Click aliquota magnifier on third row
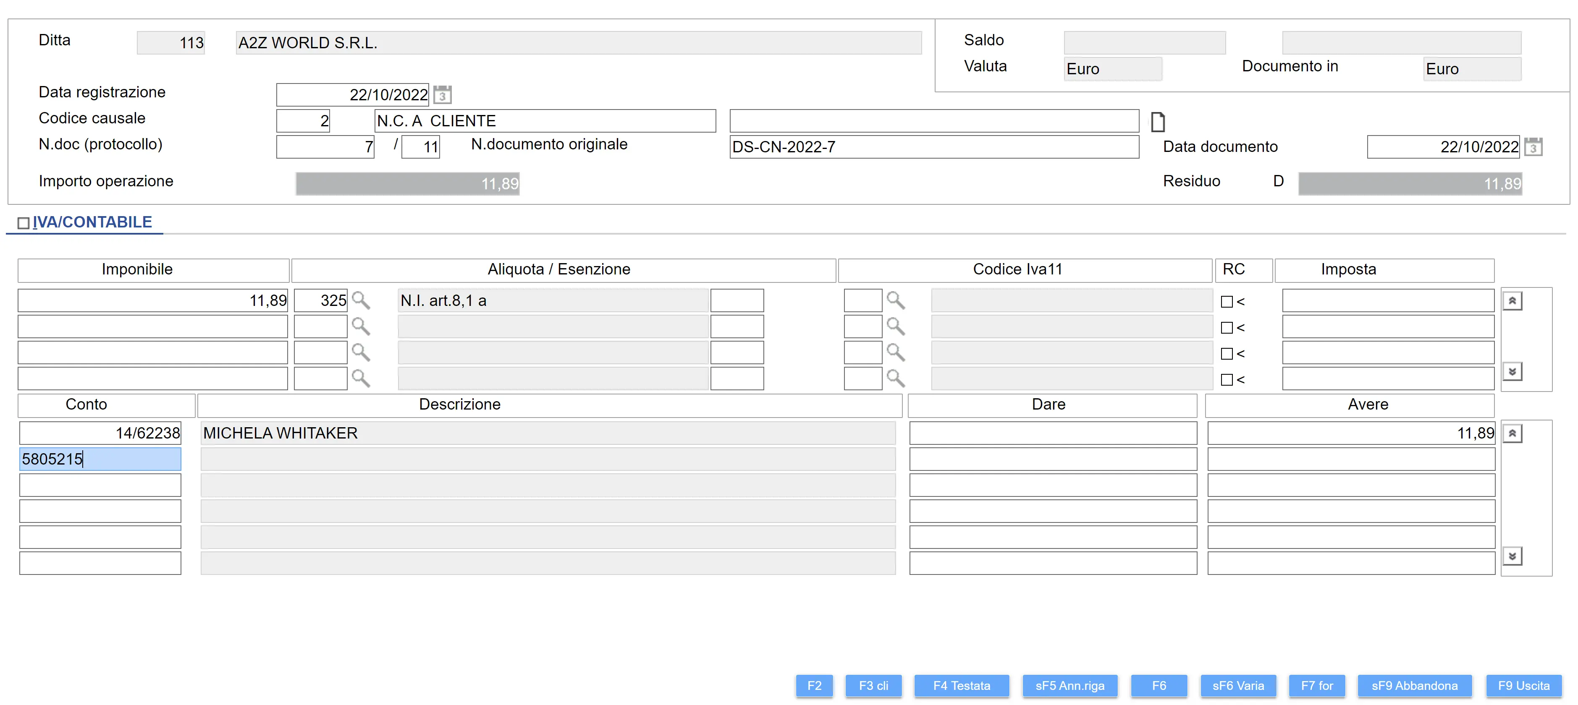 tap(361, 352)
